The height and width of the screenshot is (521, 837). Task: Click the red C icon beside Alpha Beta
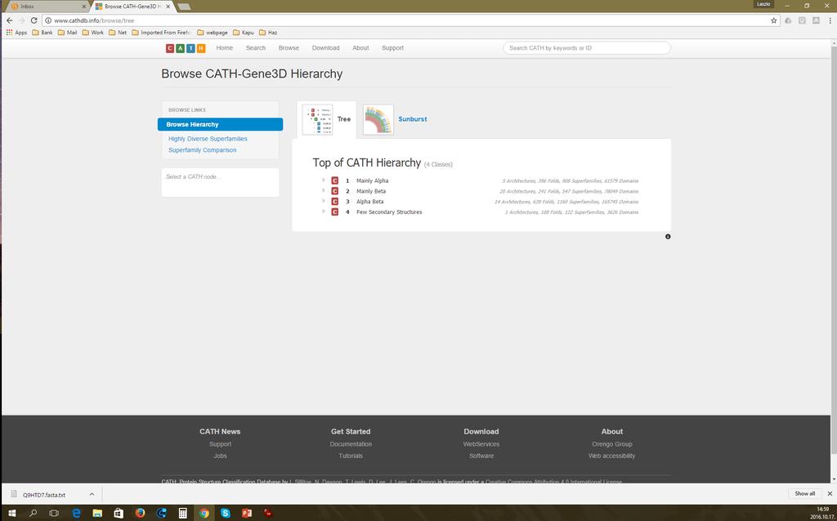click(x=334, y=202)
